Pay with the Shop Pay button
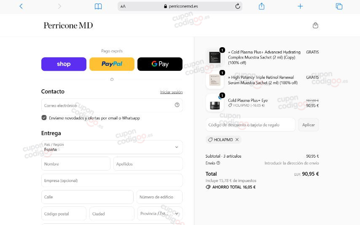This screenshot has height=225, width=360. (64, 64)
